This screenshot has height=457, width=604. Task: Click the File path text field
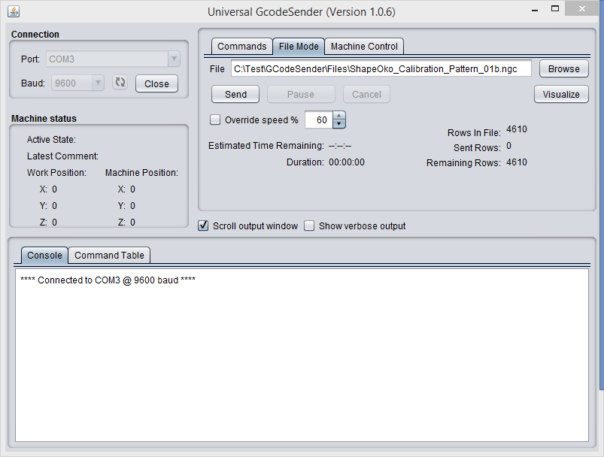click(381, 68)
